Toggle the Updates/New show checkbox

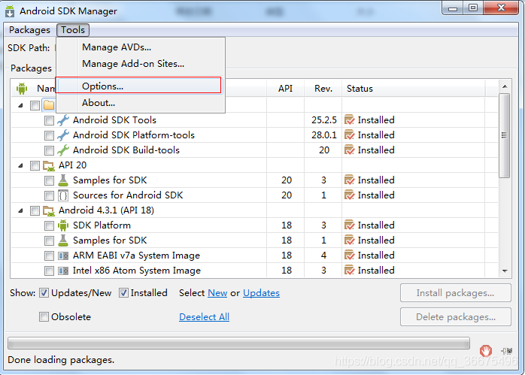pos(44,293)
